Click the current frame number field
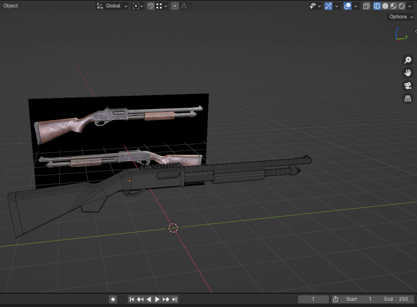Viewport: 417px width, 307px height. [313, 299]
